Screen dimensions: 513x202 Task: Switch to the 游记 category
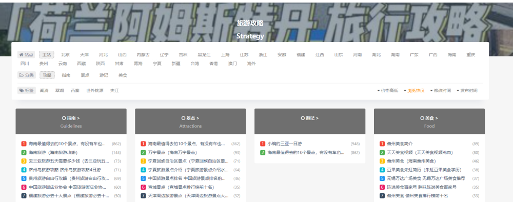(x=104, y=75)
